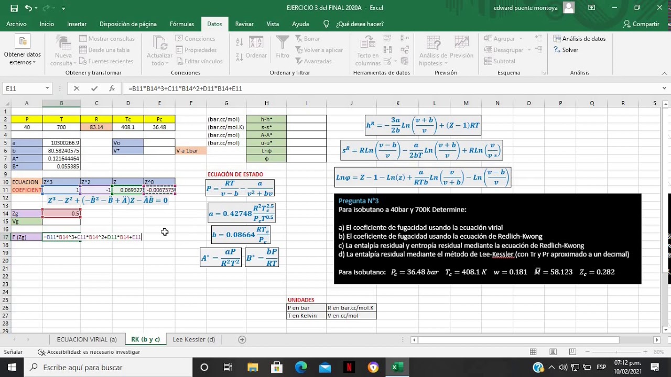
Task: Click Mostrar consultas option
Action: [106, 39]
